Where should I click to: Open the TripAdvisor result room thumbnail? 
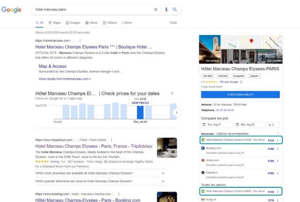(x=167, y=148)
